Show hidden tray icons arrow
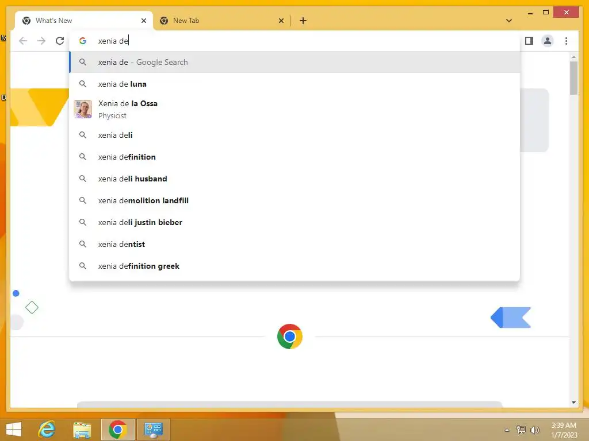Viewport: 589px width, 441px height. click(x=507, y=430)
